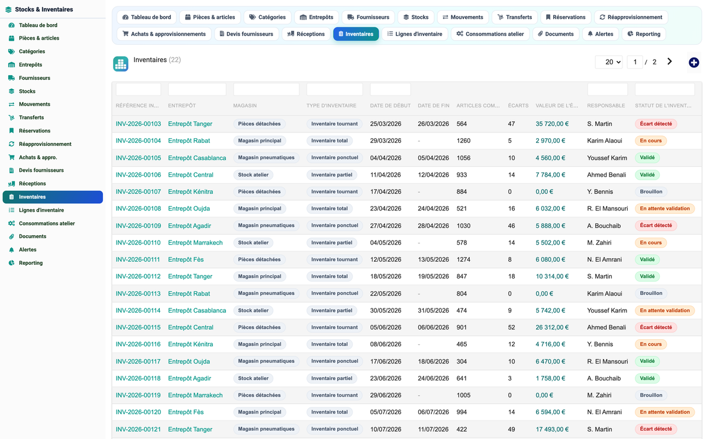Click the Transferts icon in sidebar

(x=11, y=118)
